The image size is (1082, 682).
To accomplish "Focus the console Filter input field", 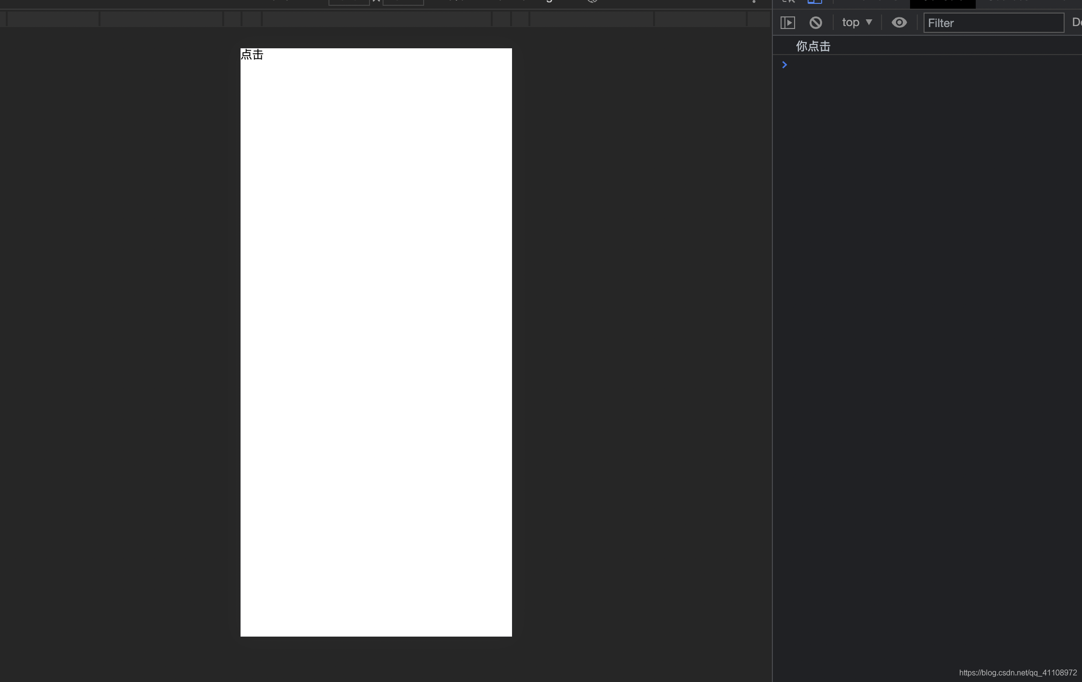I will click(x=994, y=23).
